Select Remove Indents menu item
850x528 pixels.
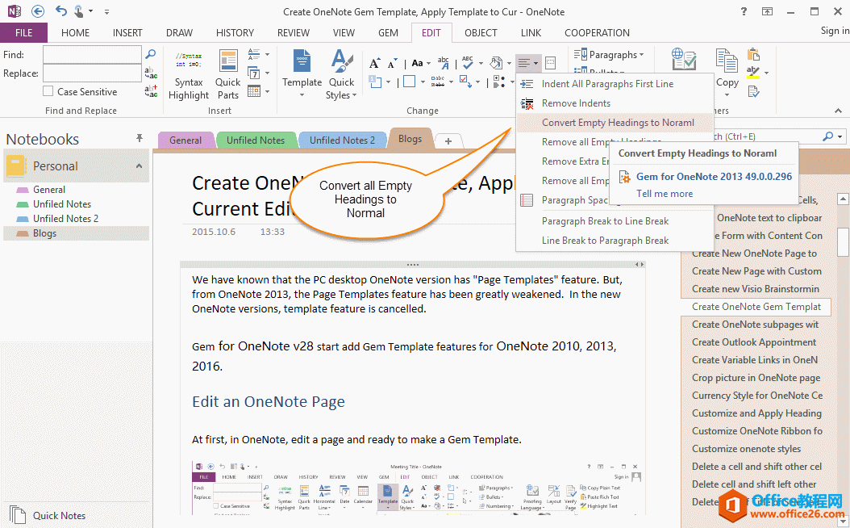576,103
